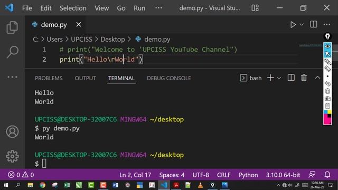The image size is (338, 190).
Task: Click the VS Code logo icon
Action: 10,8
